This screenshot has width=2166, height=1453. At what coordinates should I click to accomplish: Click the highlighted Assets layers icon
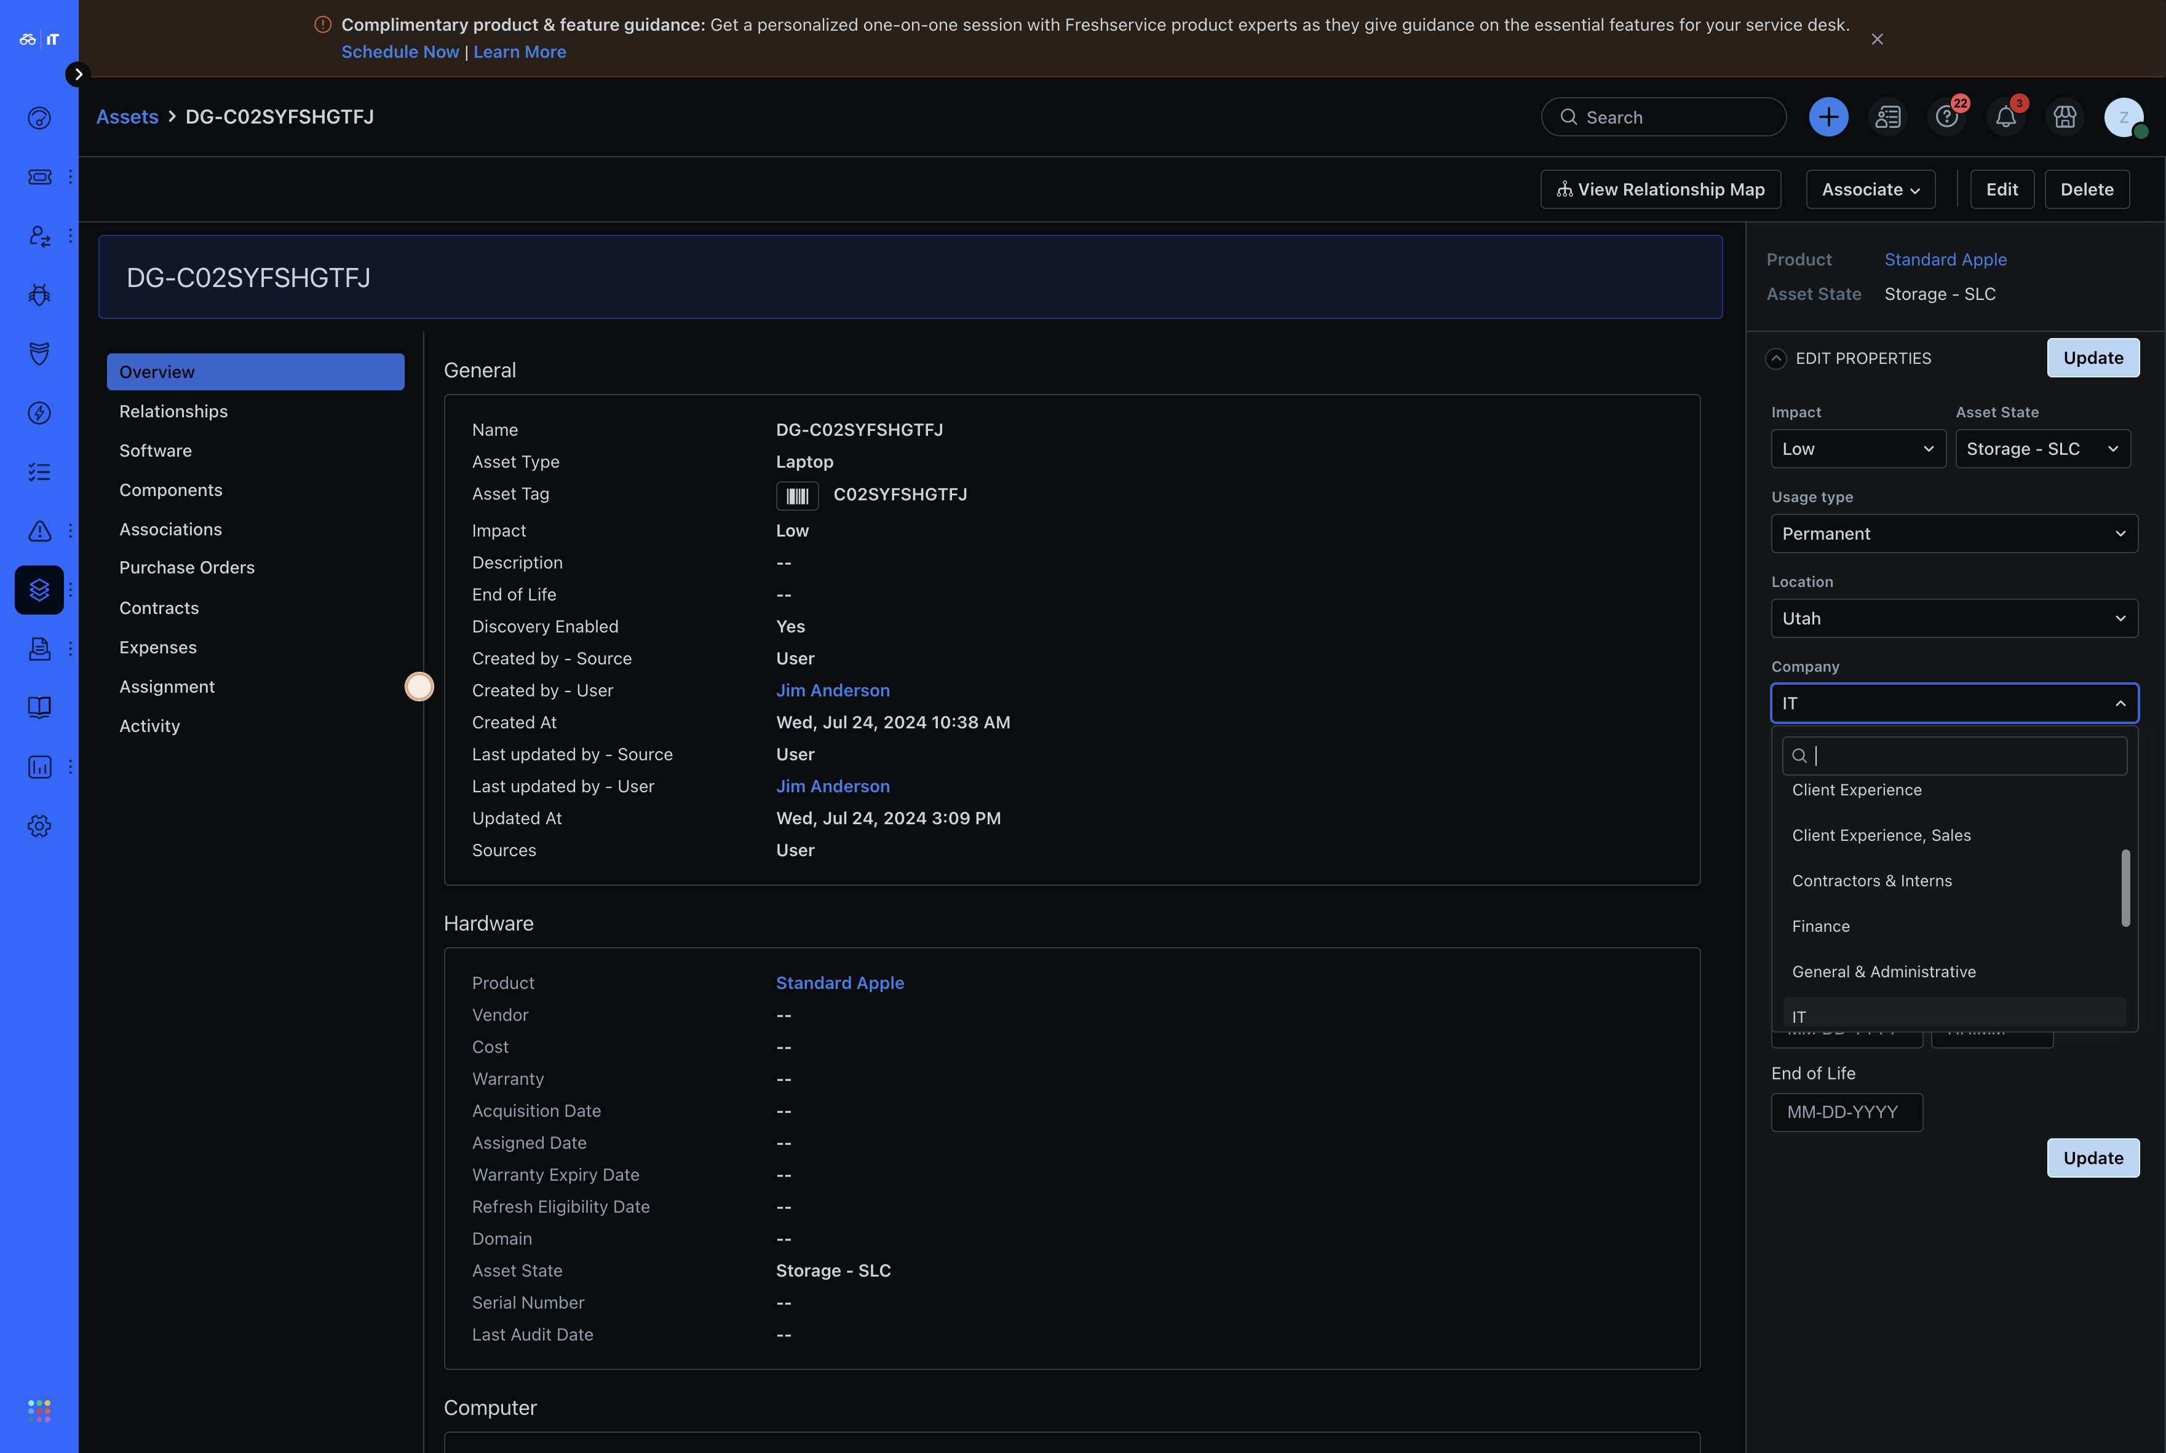39,590
